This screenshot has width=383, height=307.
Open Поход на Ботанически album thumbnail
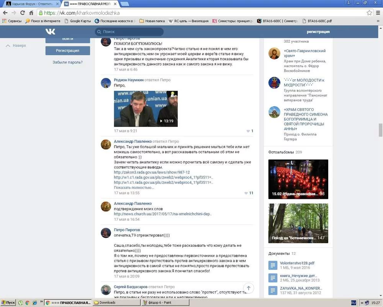point(298,223)
